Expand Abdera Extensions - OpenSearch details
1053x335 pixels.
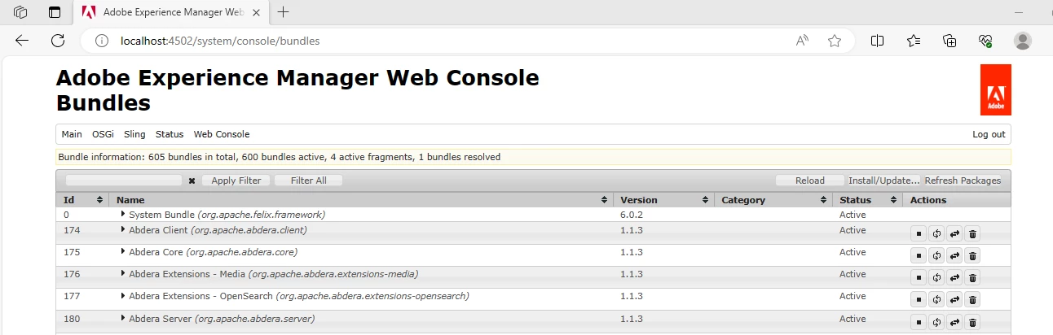123,295
